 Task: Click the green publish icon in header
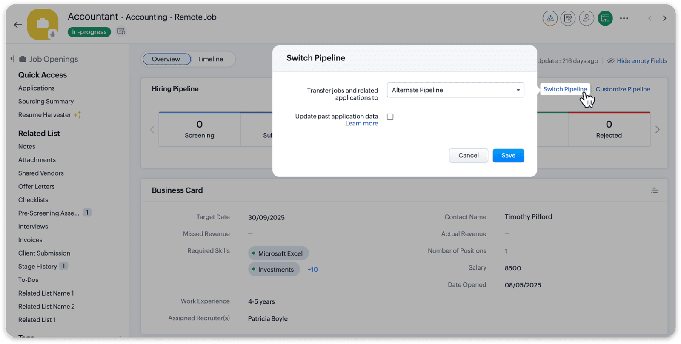pyautogui.click(x=605, y=18)
